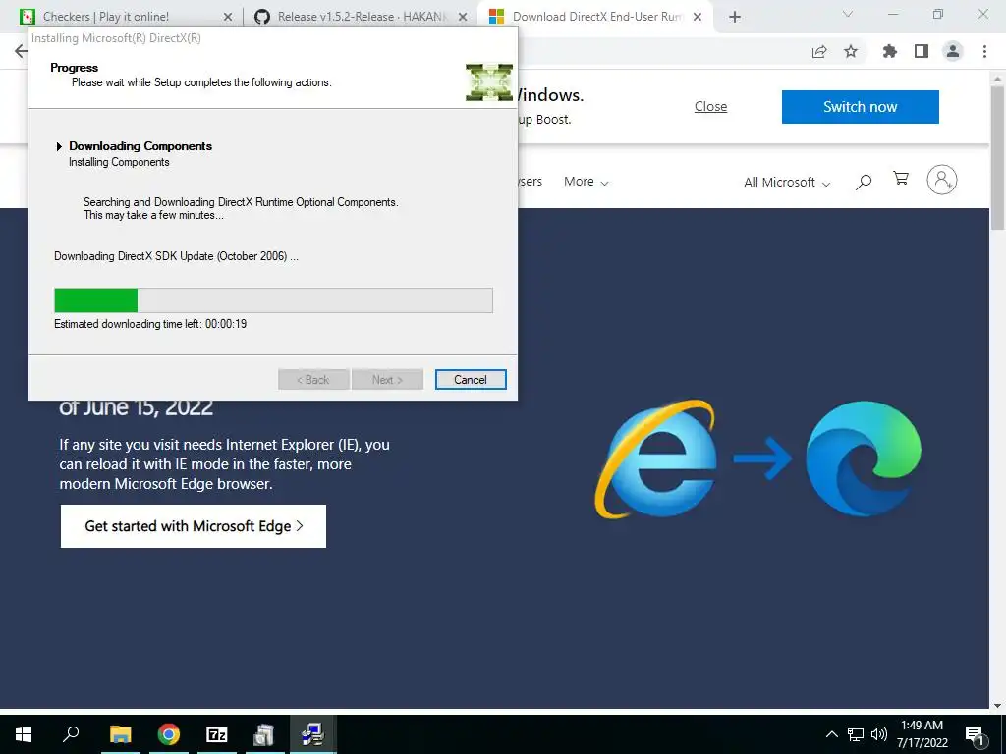Click the DirectX logo in installer header
This screenshot has height=754, width=1006.
[489, 82]
